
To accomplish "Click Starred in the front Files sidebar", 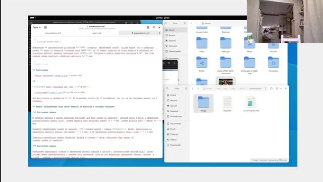I will tap(177, 106).
